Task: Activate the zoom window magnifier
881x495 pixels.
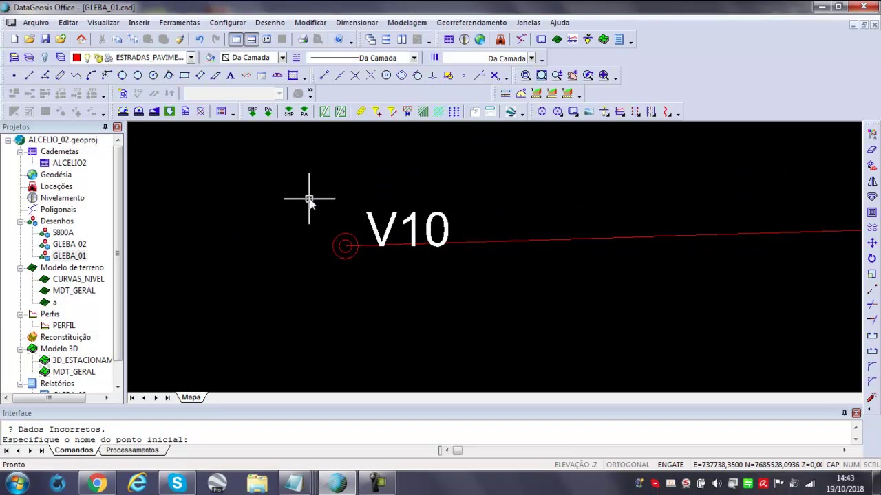Action: click(526, 76)
